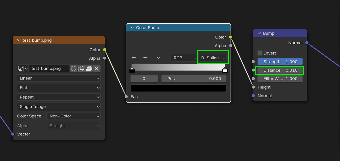Open the B-Spline interpolation dropdown

coord(213,58)
